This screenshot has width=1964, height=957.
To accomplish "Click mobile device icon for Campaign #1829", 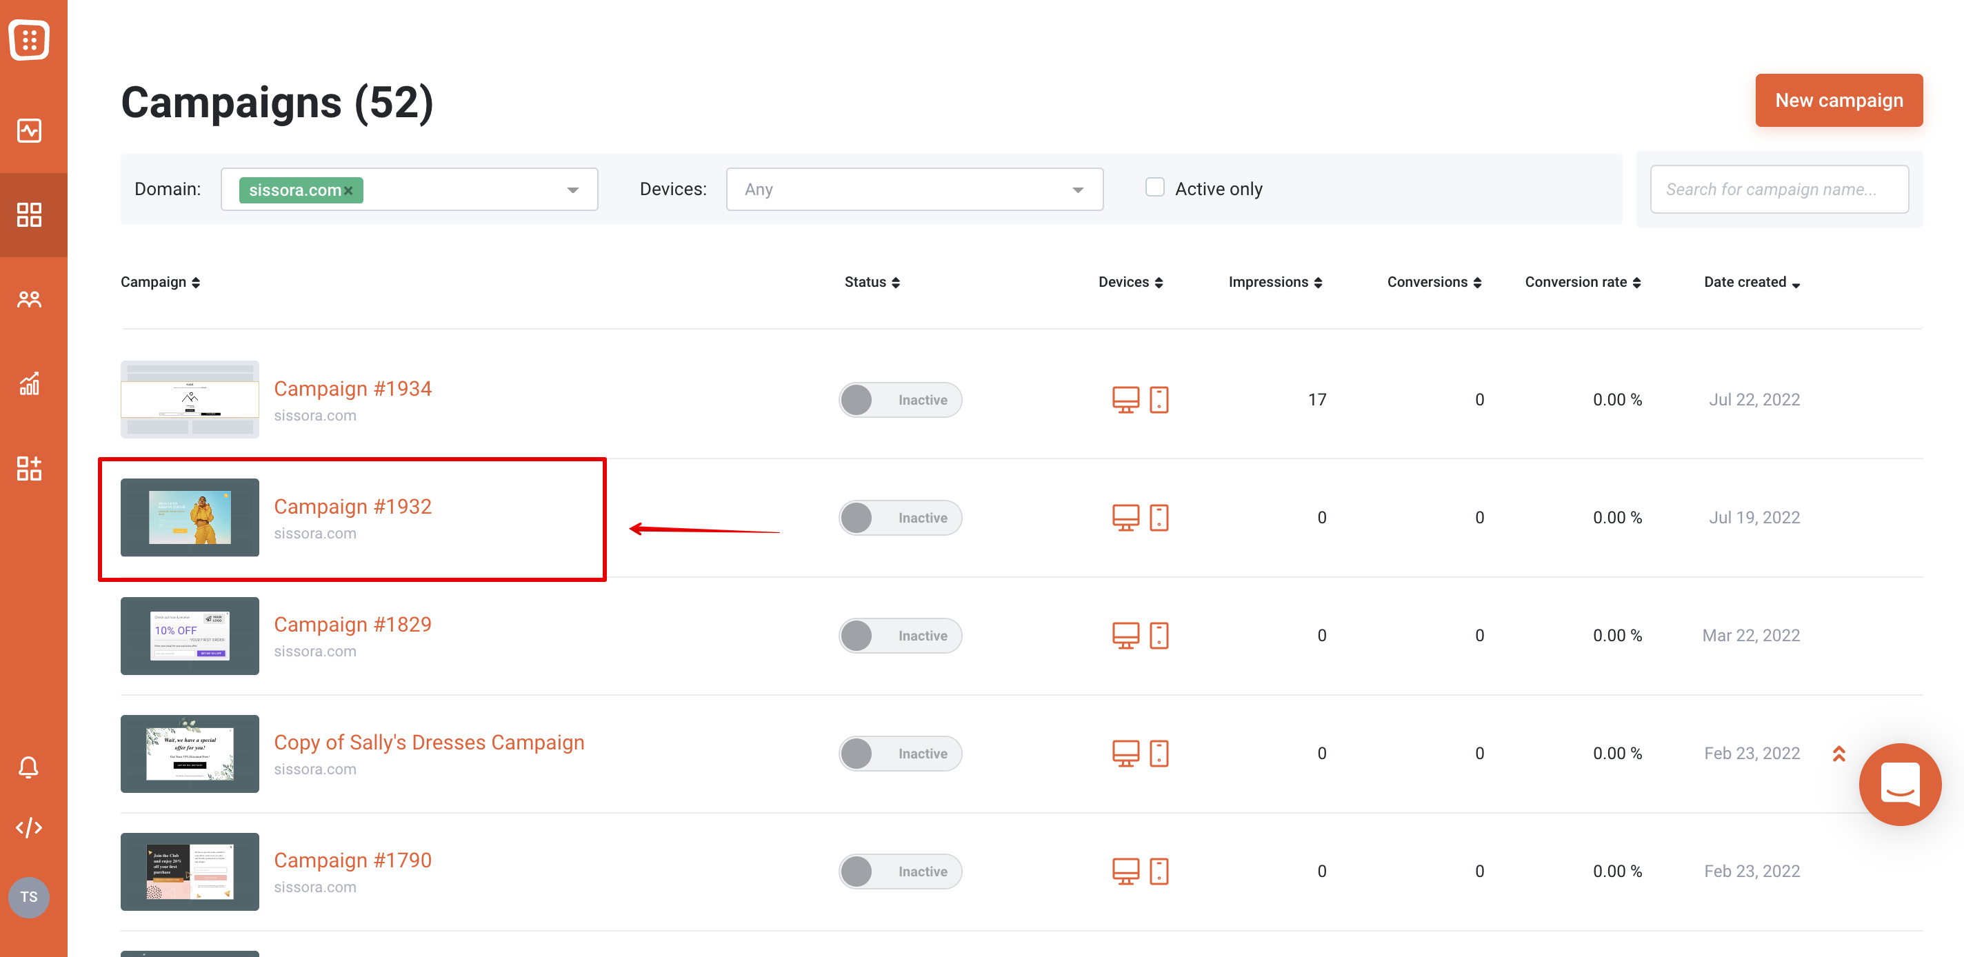I will (x=1159, y=635).
